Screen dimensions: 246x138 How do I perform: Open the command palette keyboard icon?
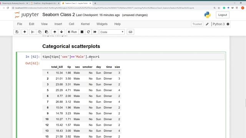(x=130, y=32)
